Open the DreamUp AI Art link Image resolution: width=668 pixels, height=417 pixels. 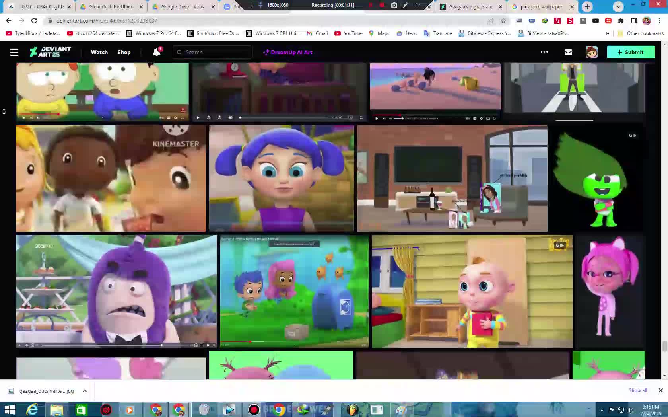(288, 52)
